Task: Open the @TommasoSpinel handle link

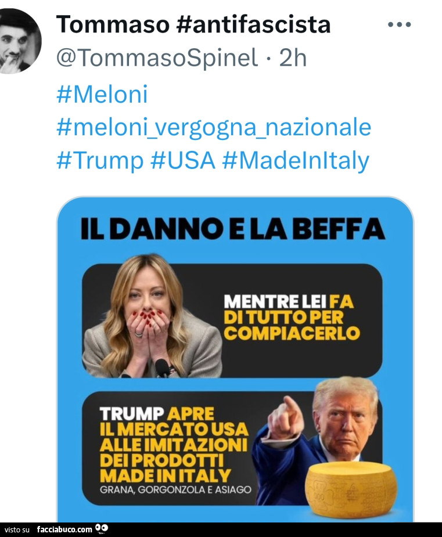Action: (157, 57)
